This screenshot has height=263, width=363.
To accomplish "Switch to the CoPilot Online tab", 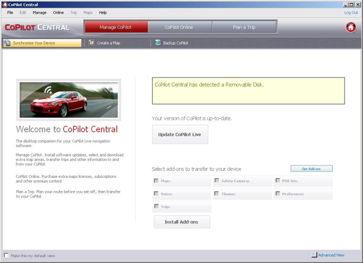I will (x=179, y=27).
